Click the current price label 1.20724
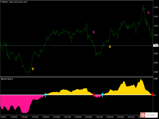 pyautogui.click(x=156, y=46)
